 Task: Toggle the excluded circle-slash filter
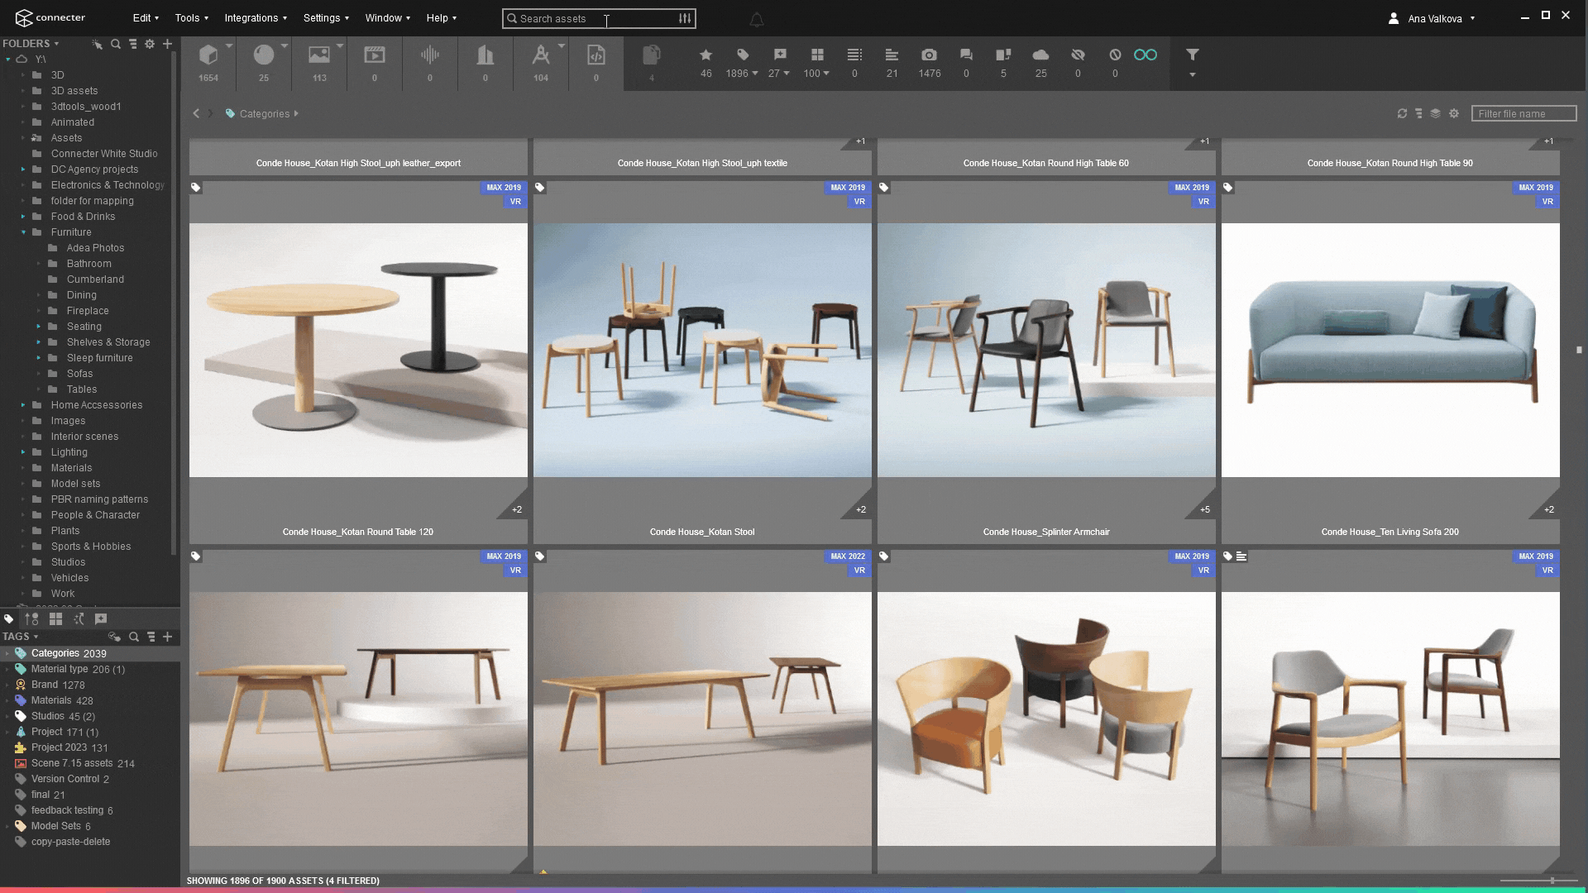coord(1115,55)
